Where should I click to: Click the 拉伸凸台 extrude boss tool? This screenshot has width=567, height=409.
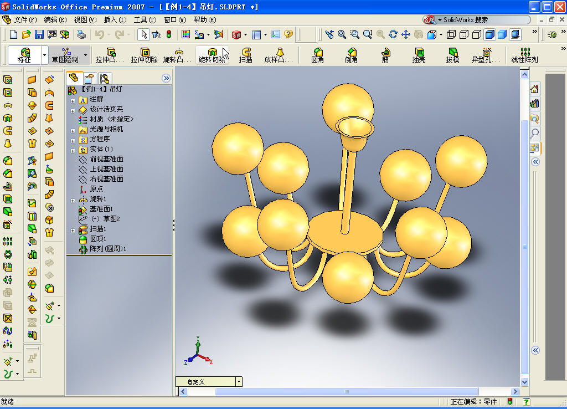110,55
